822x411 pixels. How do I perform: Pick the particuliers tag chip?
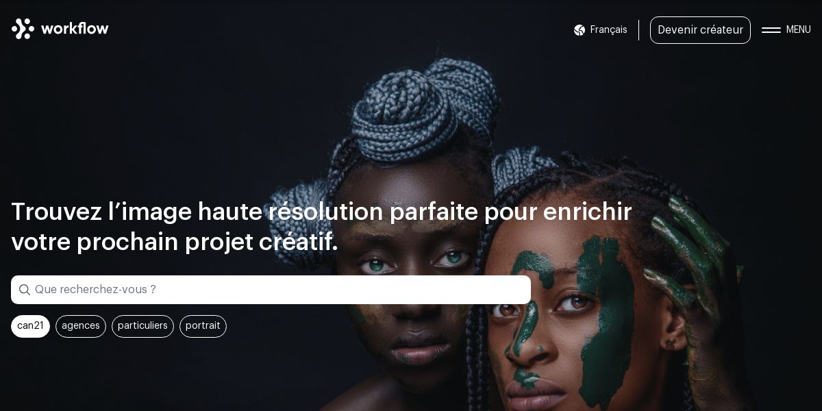coord(142,326)
